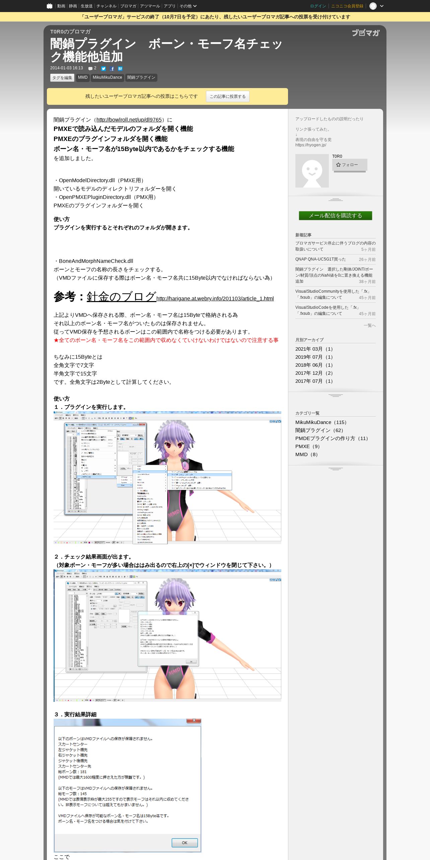
Task: Select the MMD tag
Action: pyautogui.click(x=83, y=78)
